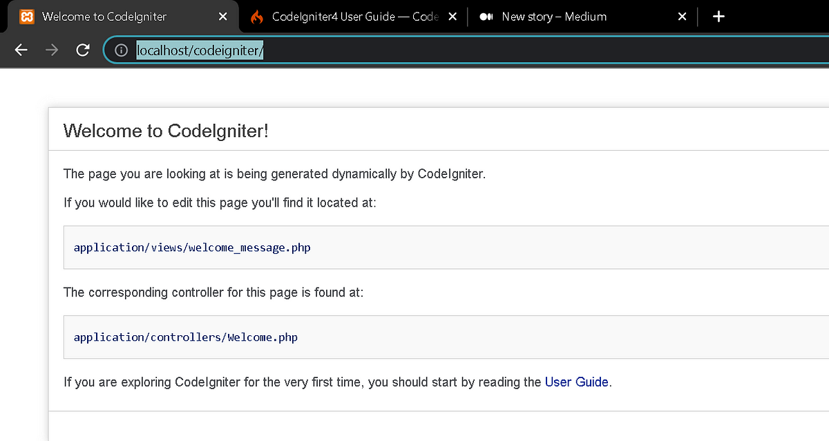Switch to CodeIgniter4 User Guide tab

[x=353, y=17]
